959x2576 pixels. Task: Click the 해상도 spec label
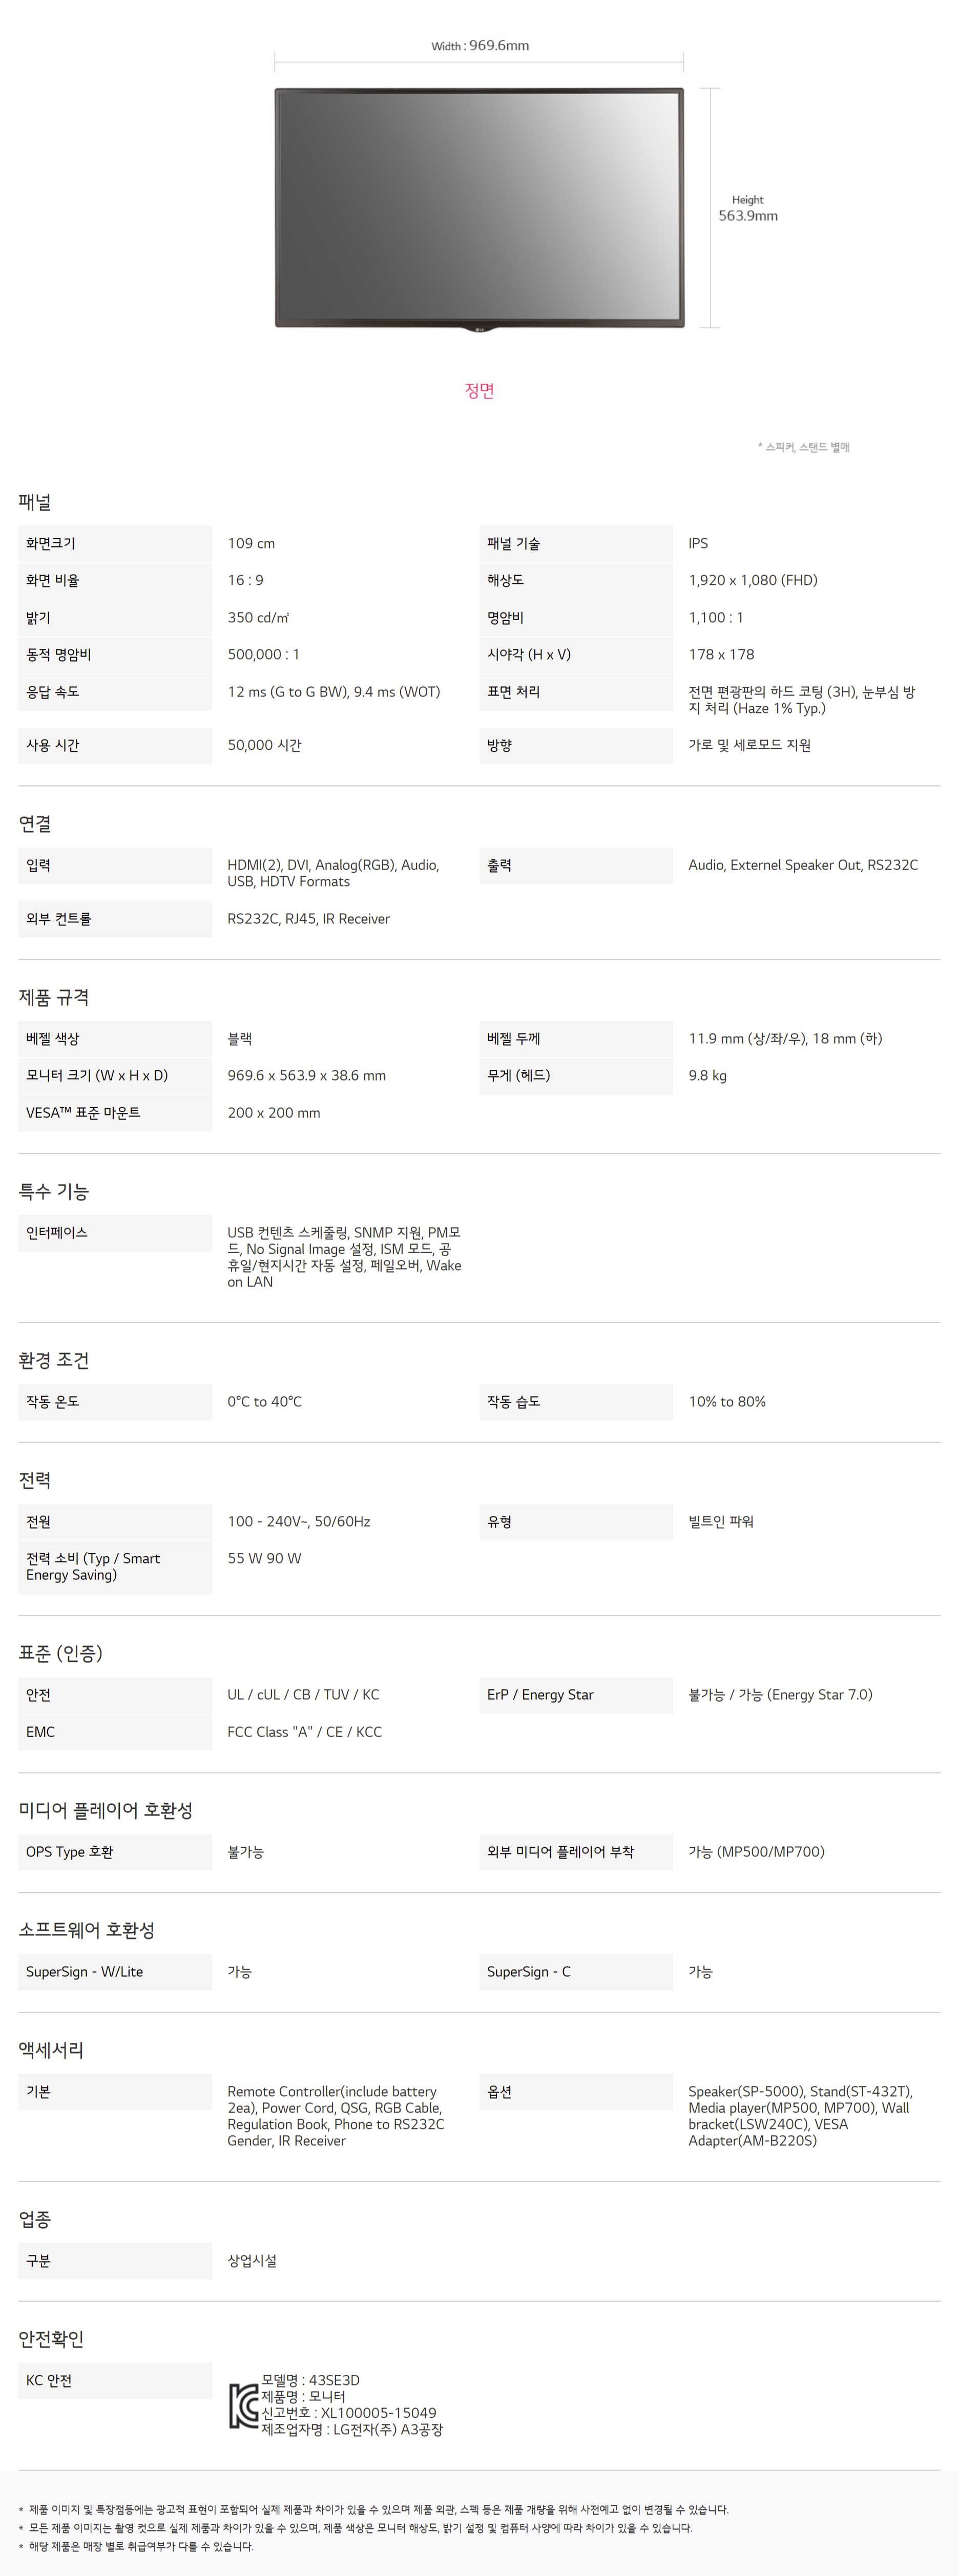click(x=505, y=580)
